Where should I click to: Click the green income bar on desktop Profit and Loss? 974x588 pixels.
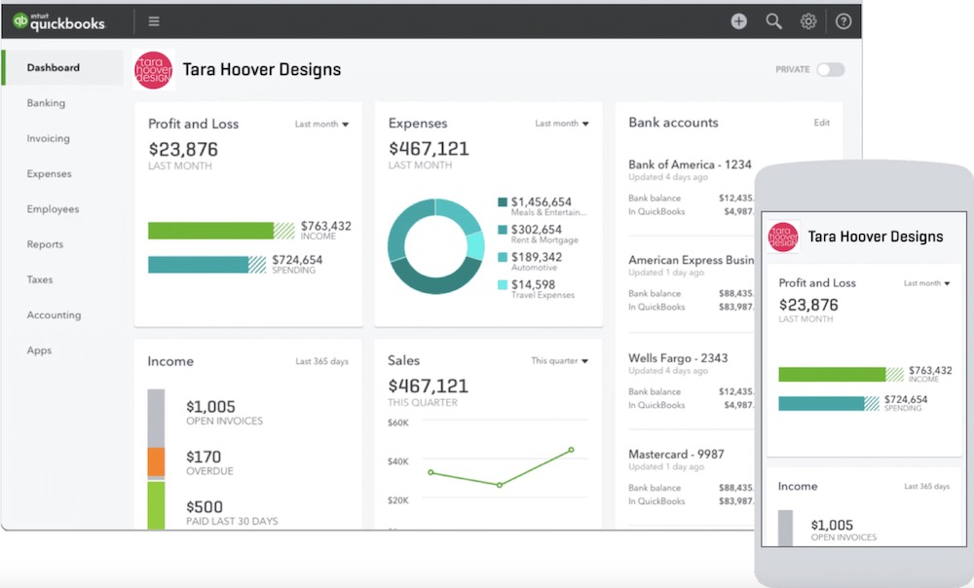[x=211, y=231]
